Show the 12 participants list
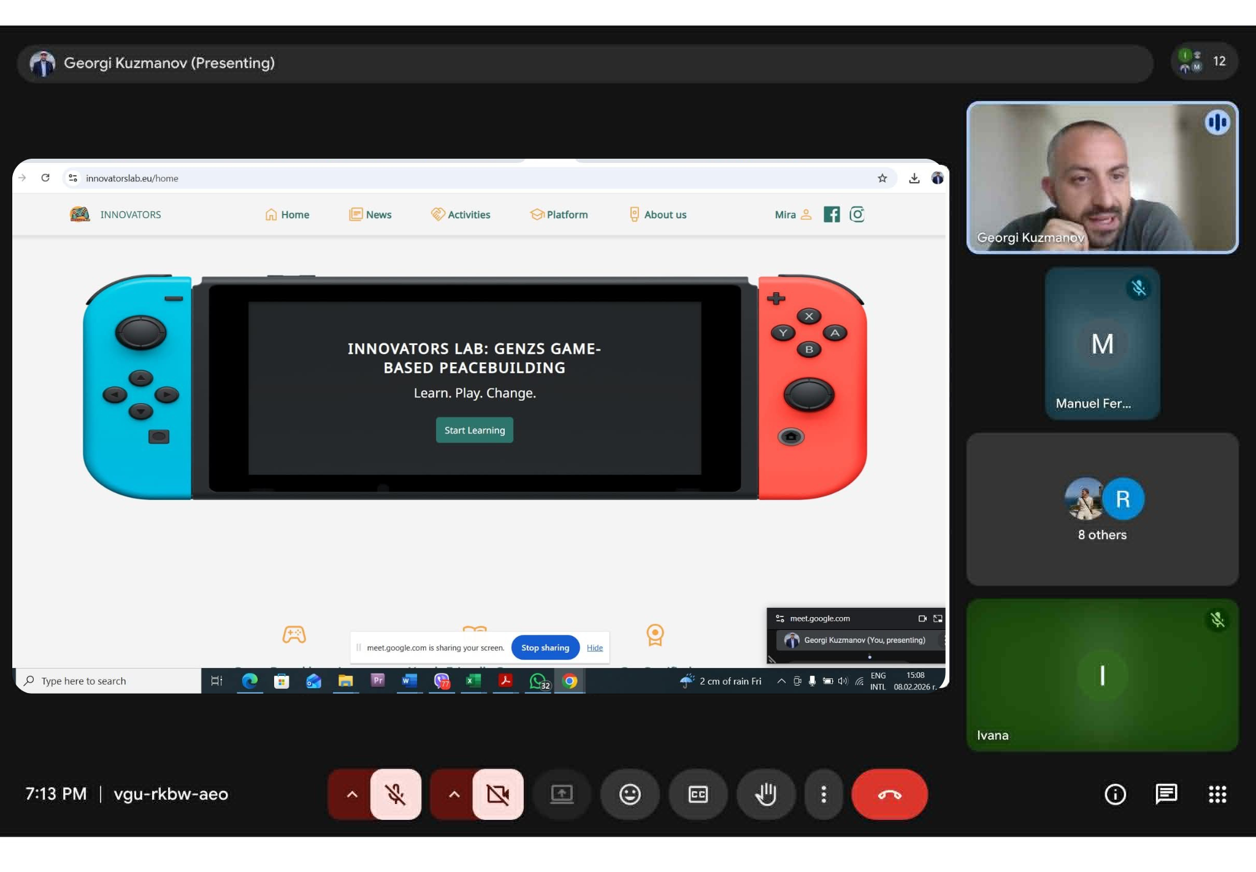 1204,61
